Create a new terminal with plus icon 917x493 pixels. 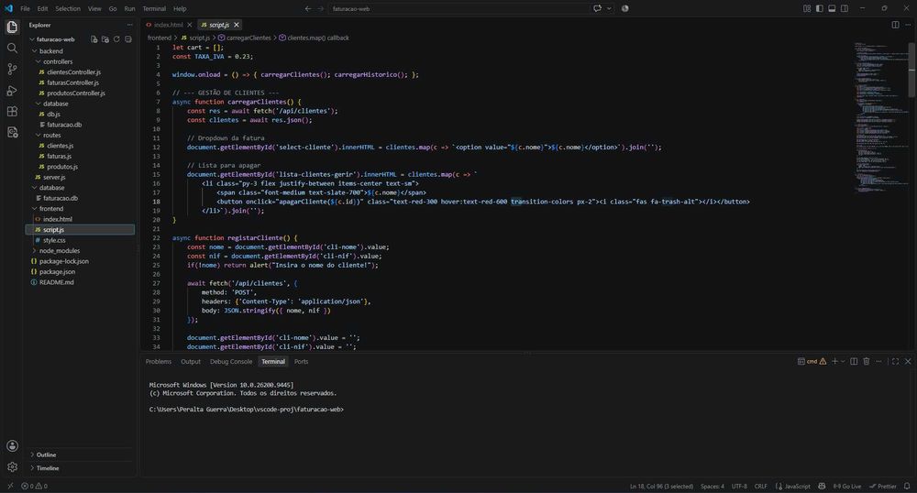click(834, 362)
